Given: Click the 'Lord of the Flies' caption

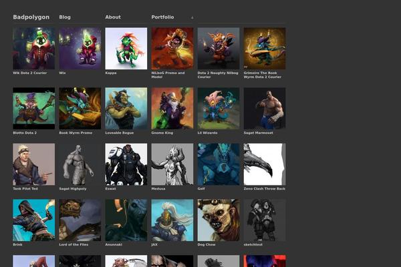Looking at the screenshot, I should point(74,244).
